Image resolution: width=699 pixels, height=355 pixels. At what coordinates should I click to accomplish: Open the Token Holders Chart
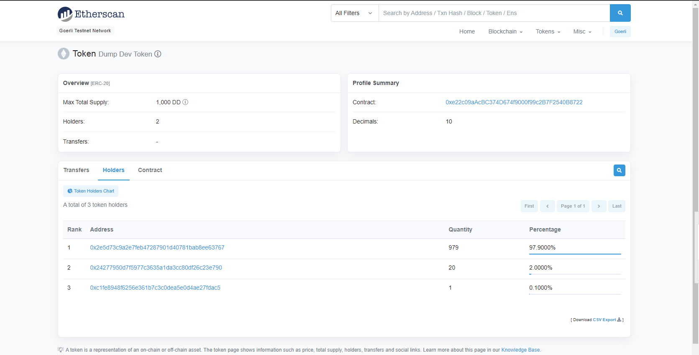[x=91, y=191]
